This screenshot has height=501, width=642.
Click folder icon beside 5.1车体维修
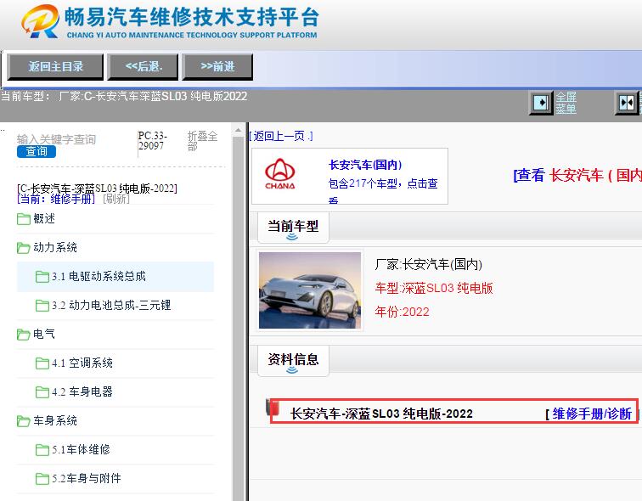[x=42, y=450]
